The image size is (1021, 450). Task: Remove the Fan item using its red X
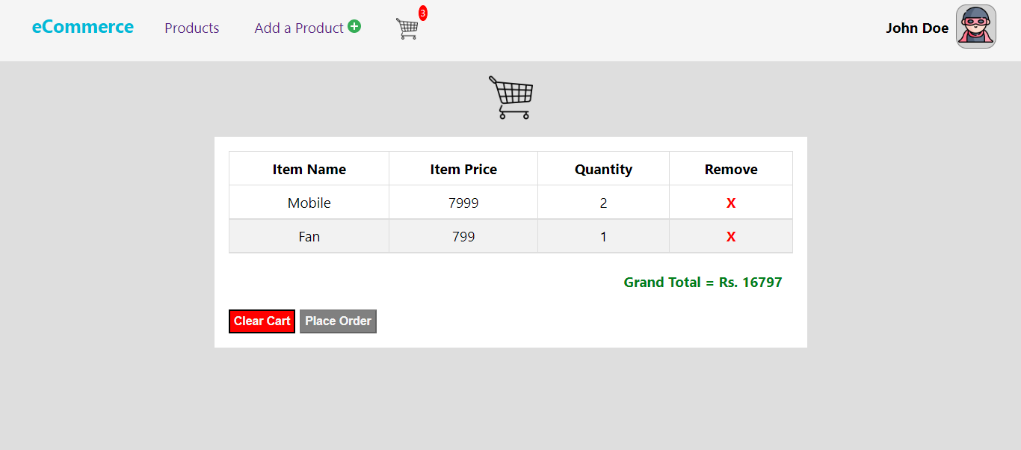(730, 235)
